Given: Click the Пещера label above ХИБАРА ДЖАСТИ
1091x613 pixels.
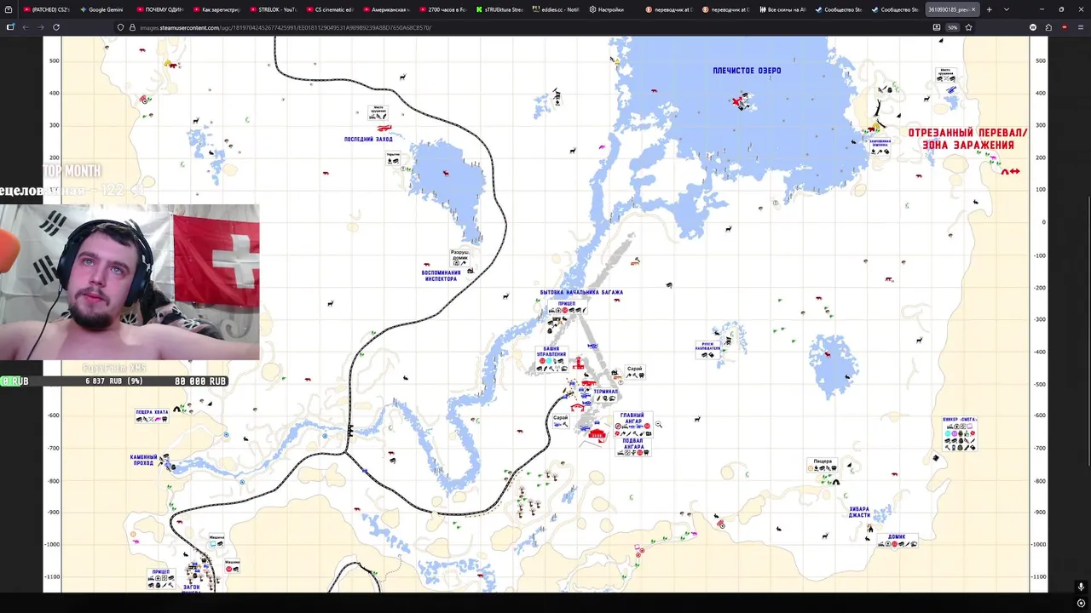Looking at the screenshot, I should pyautogui.click(x=822, y=461).
